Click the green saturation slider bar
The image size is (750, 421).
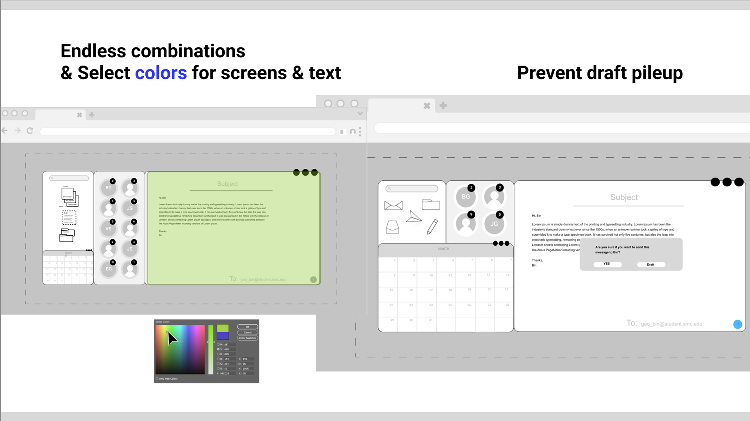point(211,350)
